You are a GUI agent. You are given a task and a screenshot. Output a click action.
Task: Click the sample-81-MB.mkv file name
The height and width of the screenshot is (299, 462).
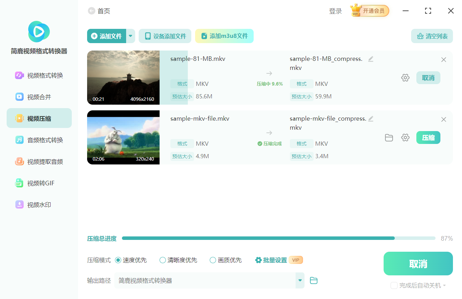click(198, 59)
